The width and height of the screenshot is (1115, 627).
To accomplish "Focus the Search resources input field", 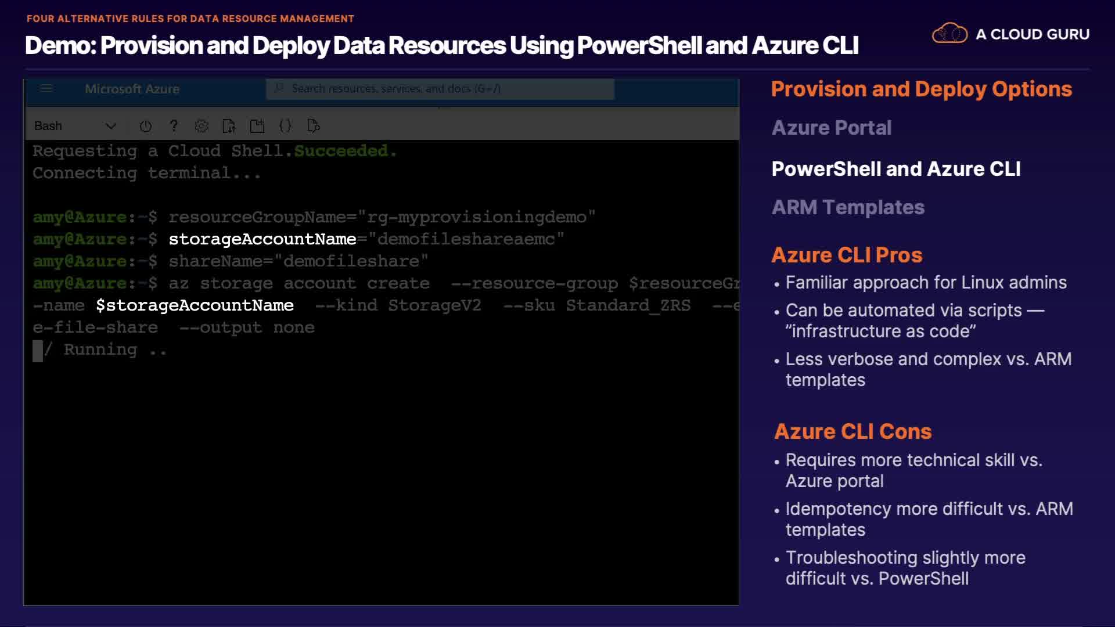I will pos(441,89).
